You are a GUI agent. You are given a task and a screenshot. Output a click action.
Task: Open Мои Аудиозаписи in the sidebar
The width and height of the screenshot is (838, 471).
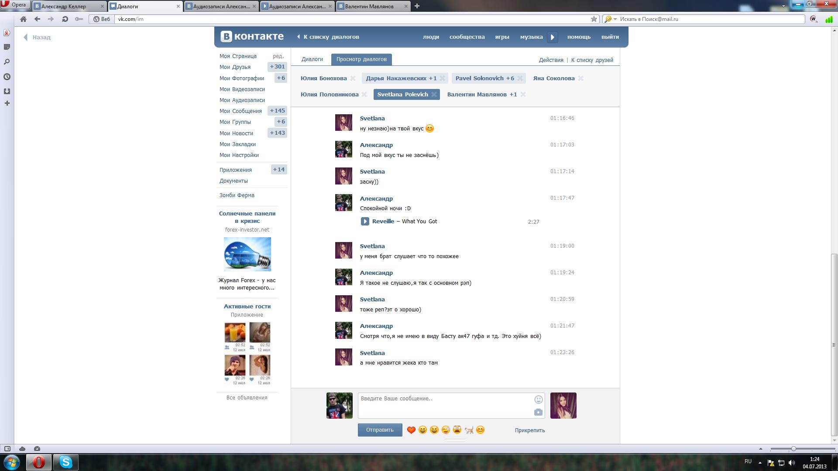click(x=242, y=100)
